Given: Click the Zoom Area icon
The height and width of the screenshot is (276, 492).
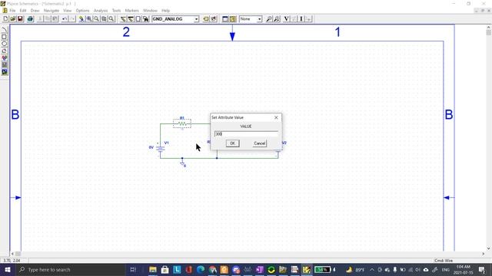Looking at the screenshot, I should pyautogui.click(x=104, y=19).
